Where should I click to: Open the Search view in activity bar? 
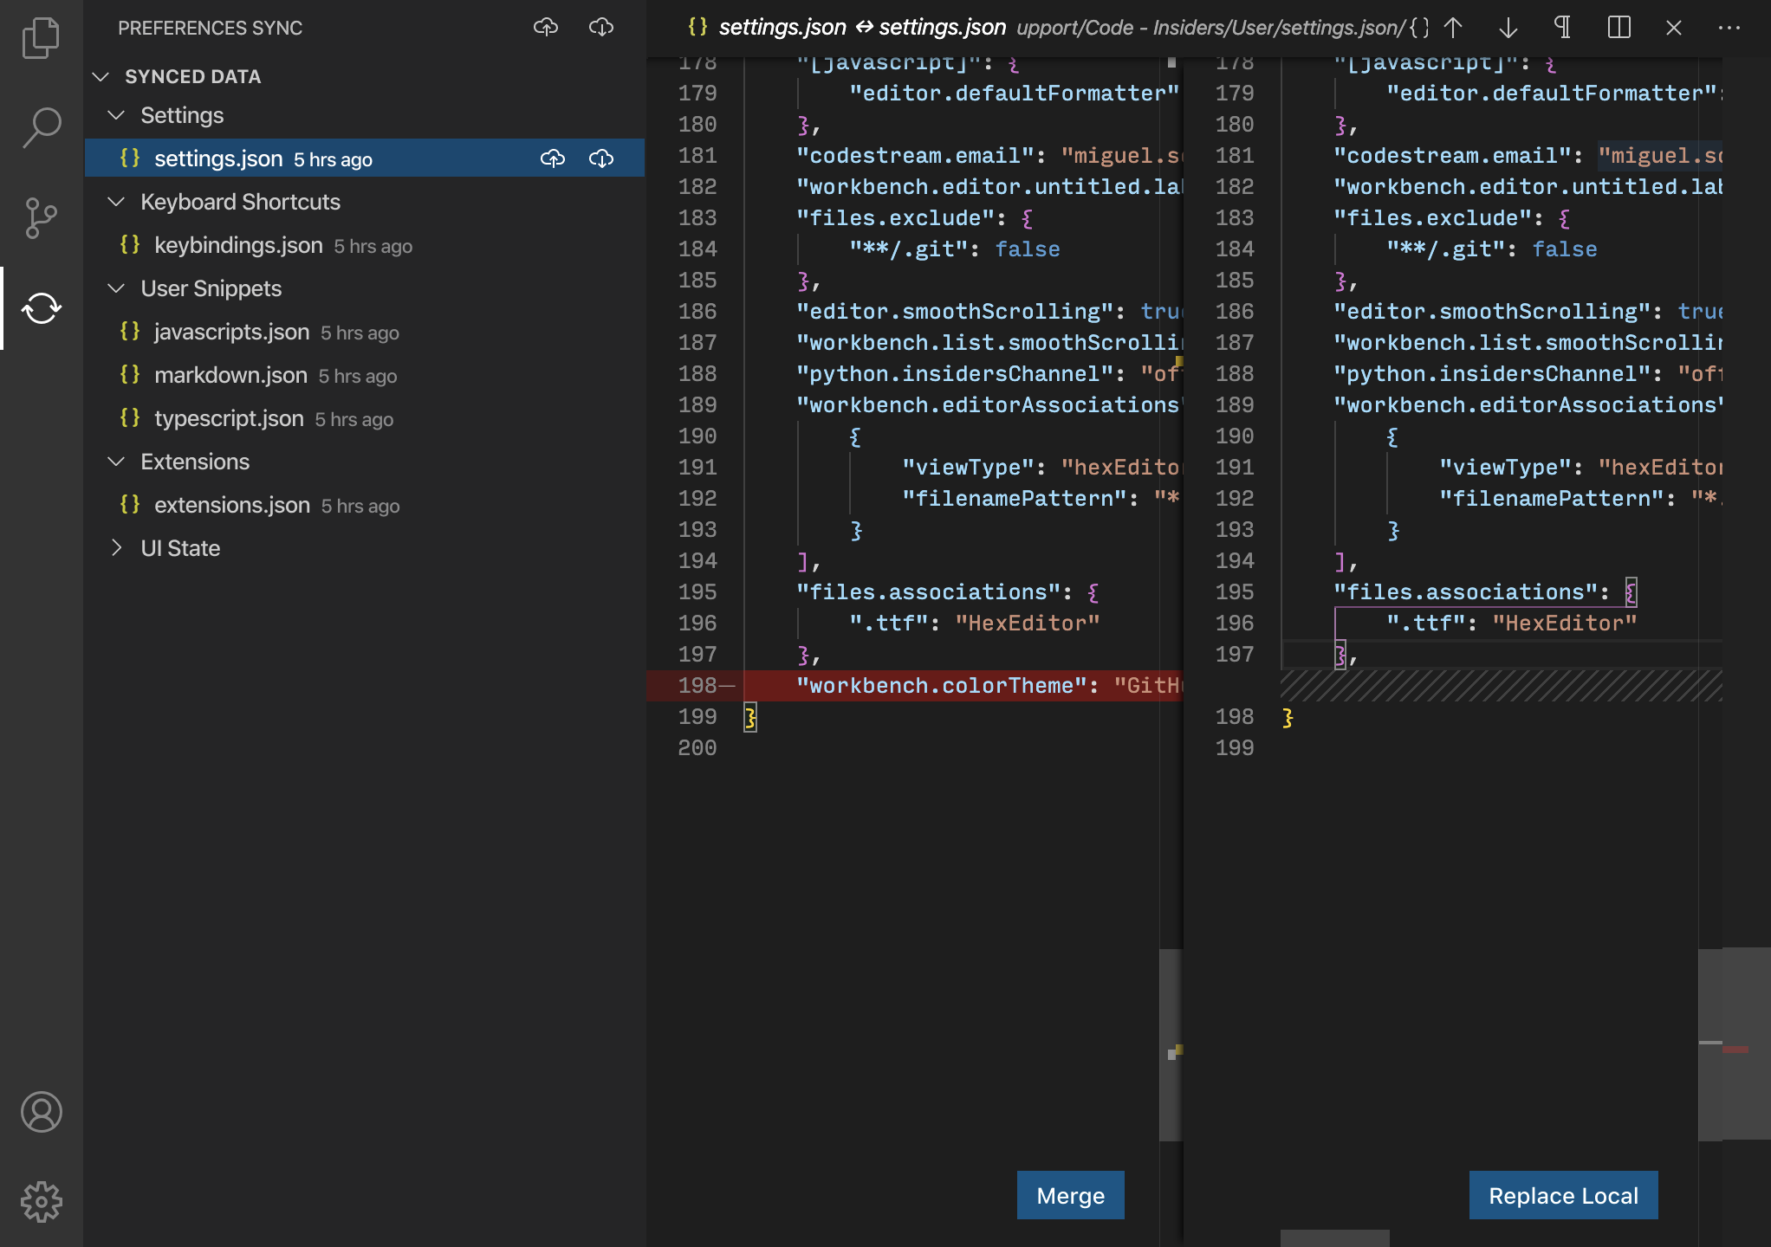(41, 128)
